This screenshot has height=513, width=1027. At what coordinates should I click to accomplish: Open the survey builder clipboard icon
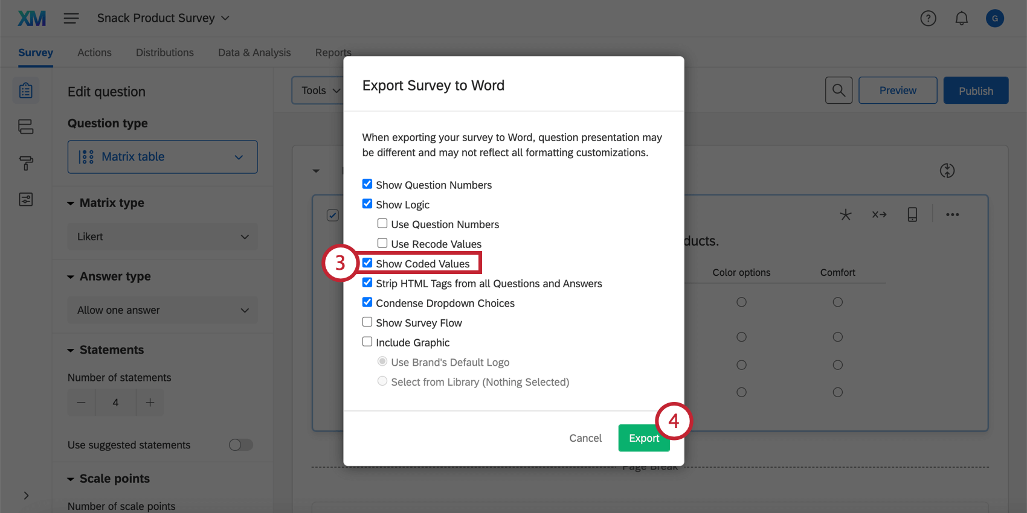coord(26,91)
